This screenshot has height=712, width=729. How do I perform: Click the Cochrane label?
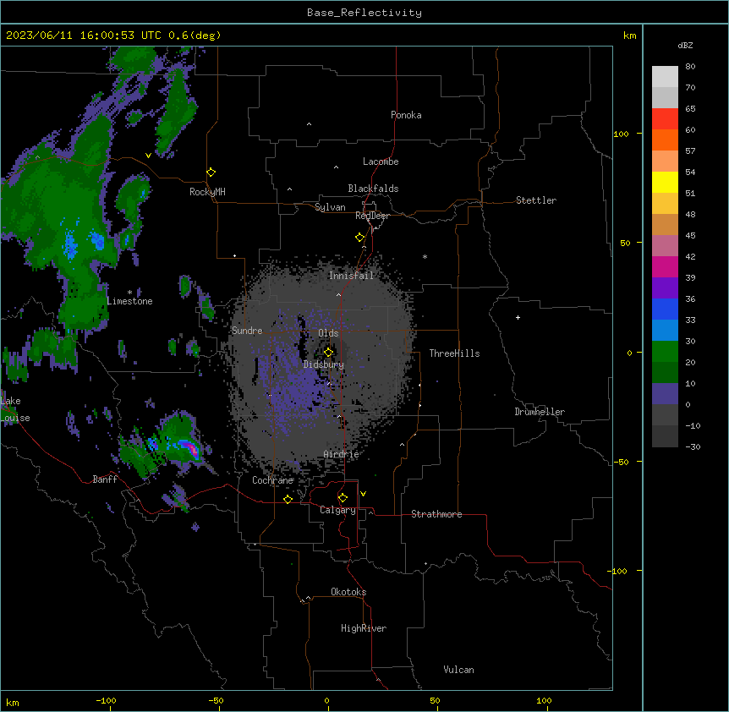(x=272, y=480)
